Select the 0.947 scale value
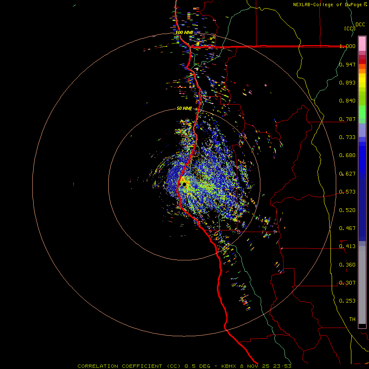The height and width of the screenshot is (369, 369). pos(347,64)
